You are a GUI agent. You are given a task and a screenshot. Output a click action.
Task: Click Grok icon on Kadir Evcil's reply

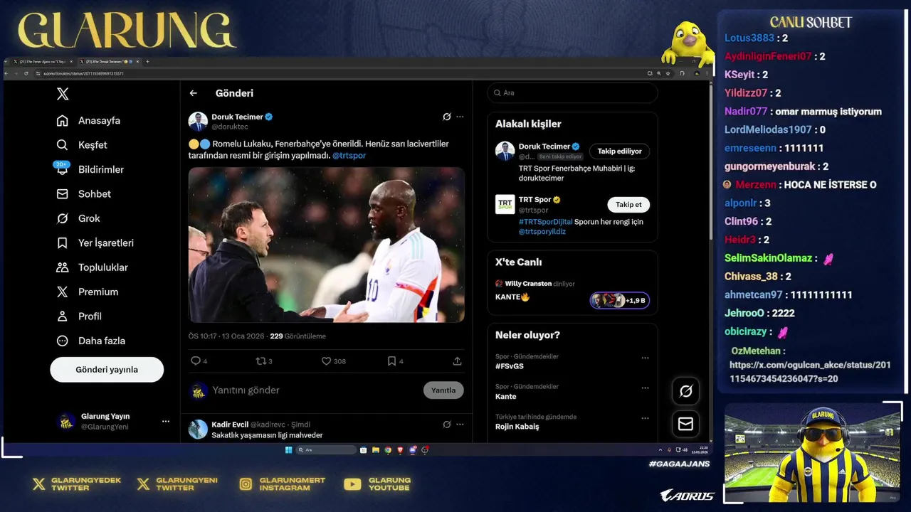446,425
